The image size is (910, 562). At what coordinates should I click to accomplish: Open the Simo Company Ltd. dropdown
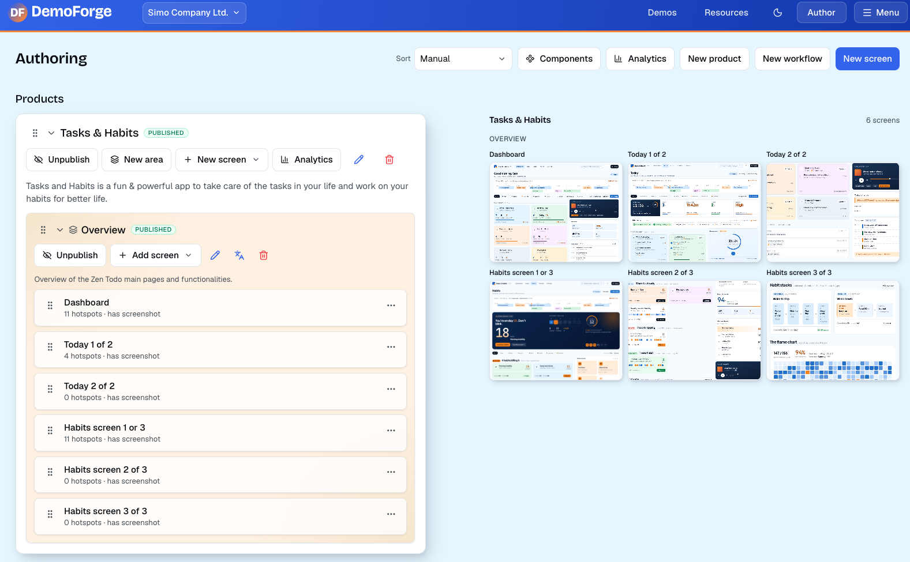(194, 13)
